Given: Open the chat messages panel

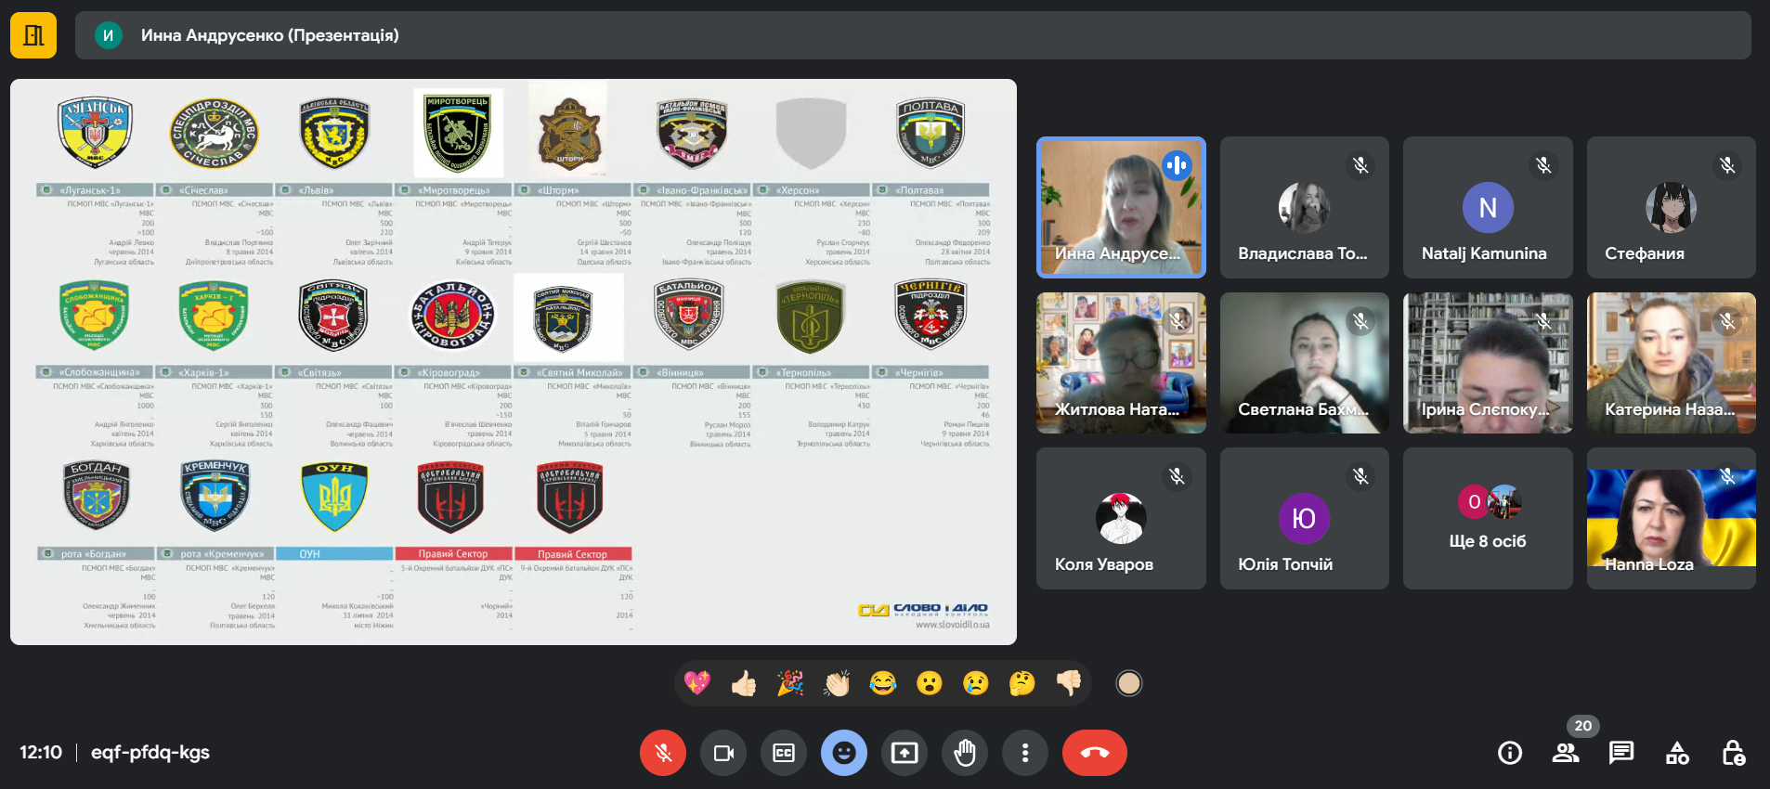Looking at the screenshot, I should (x=1621, y=753).
